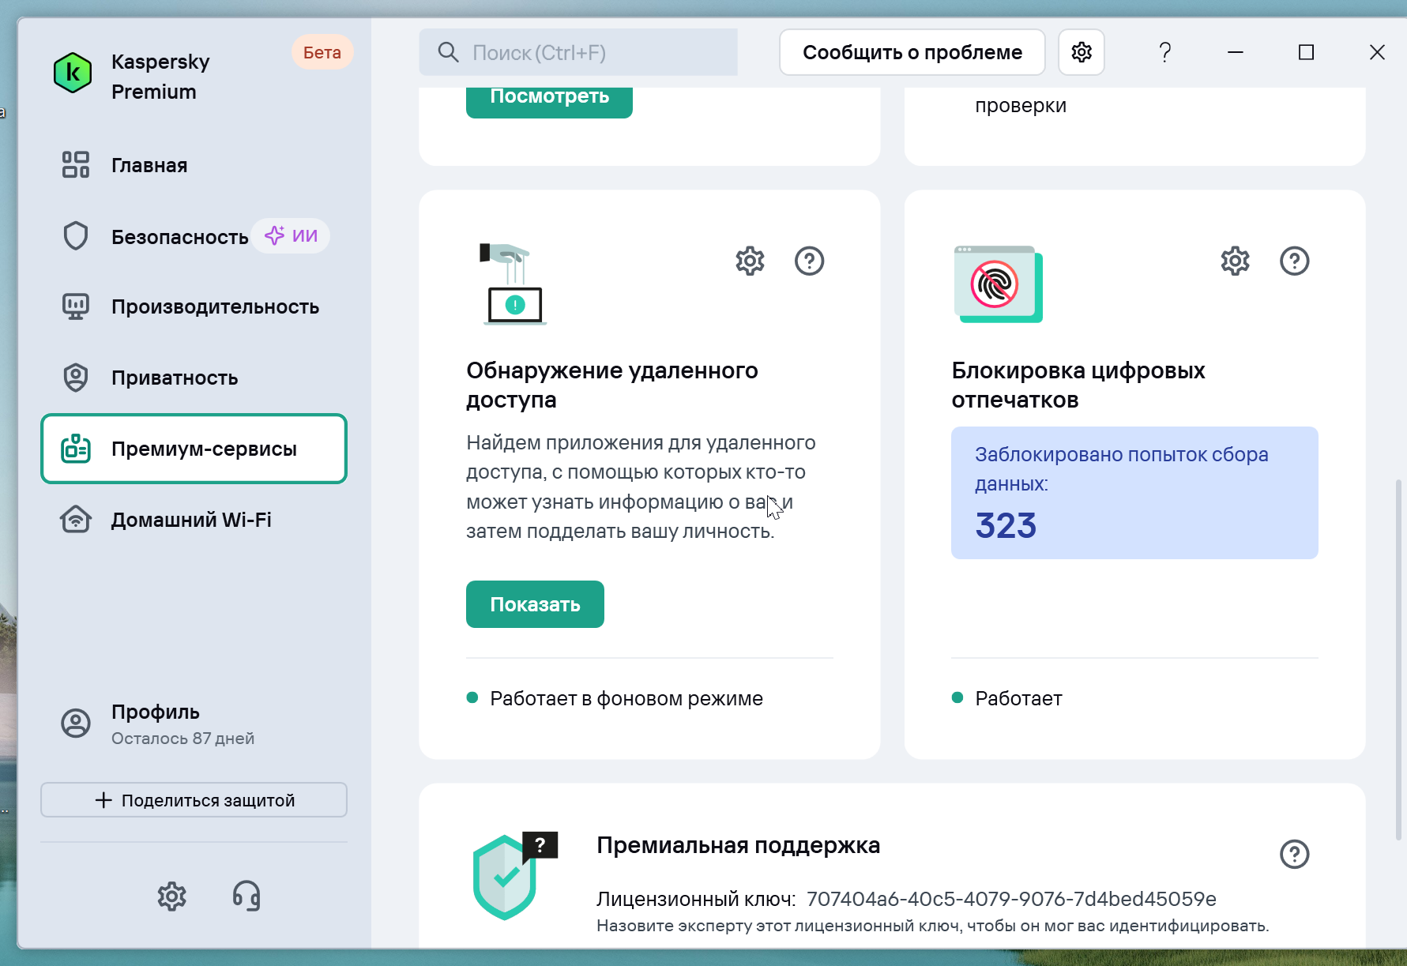Image resolution: width=1407 pixels, height=966 pixels.
Task: Click the search magnifier icon
Action: coord(448,52)
